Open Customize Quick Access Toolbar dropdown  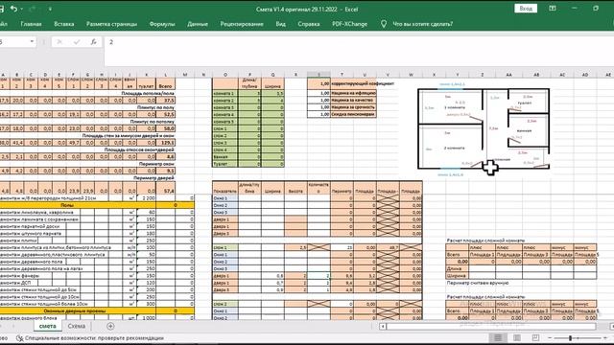pyautogui.click(x=50, y=9)
